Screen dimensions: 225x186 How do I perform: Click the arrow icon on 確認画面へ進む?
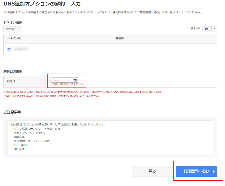(x=213, y=172)
